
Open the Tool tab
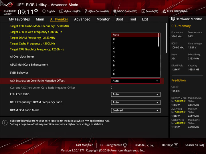[132, 19]
